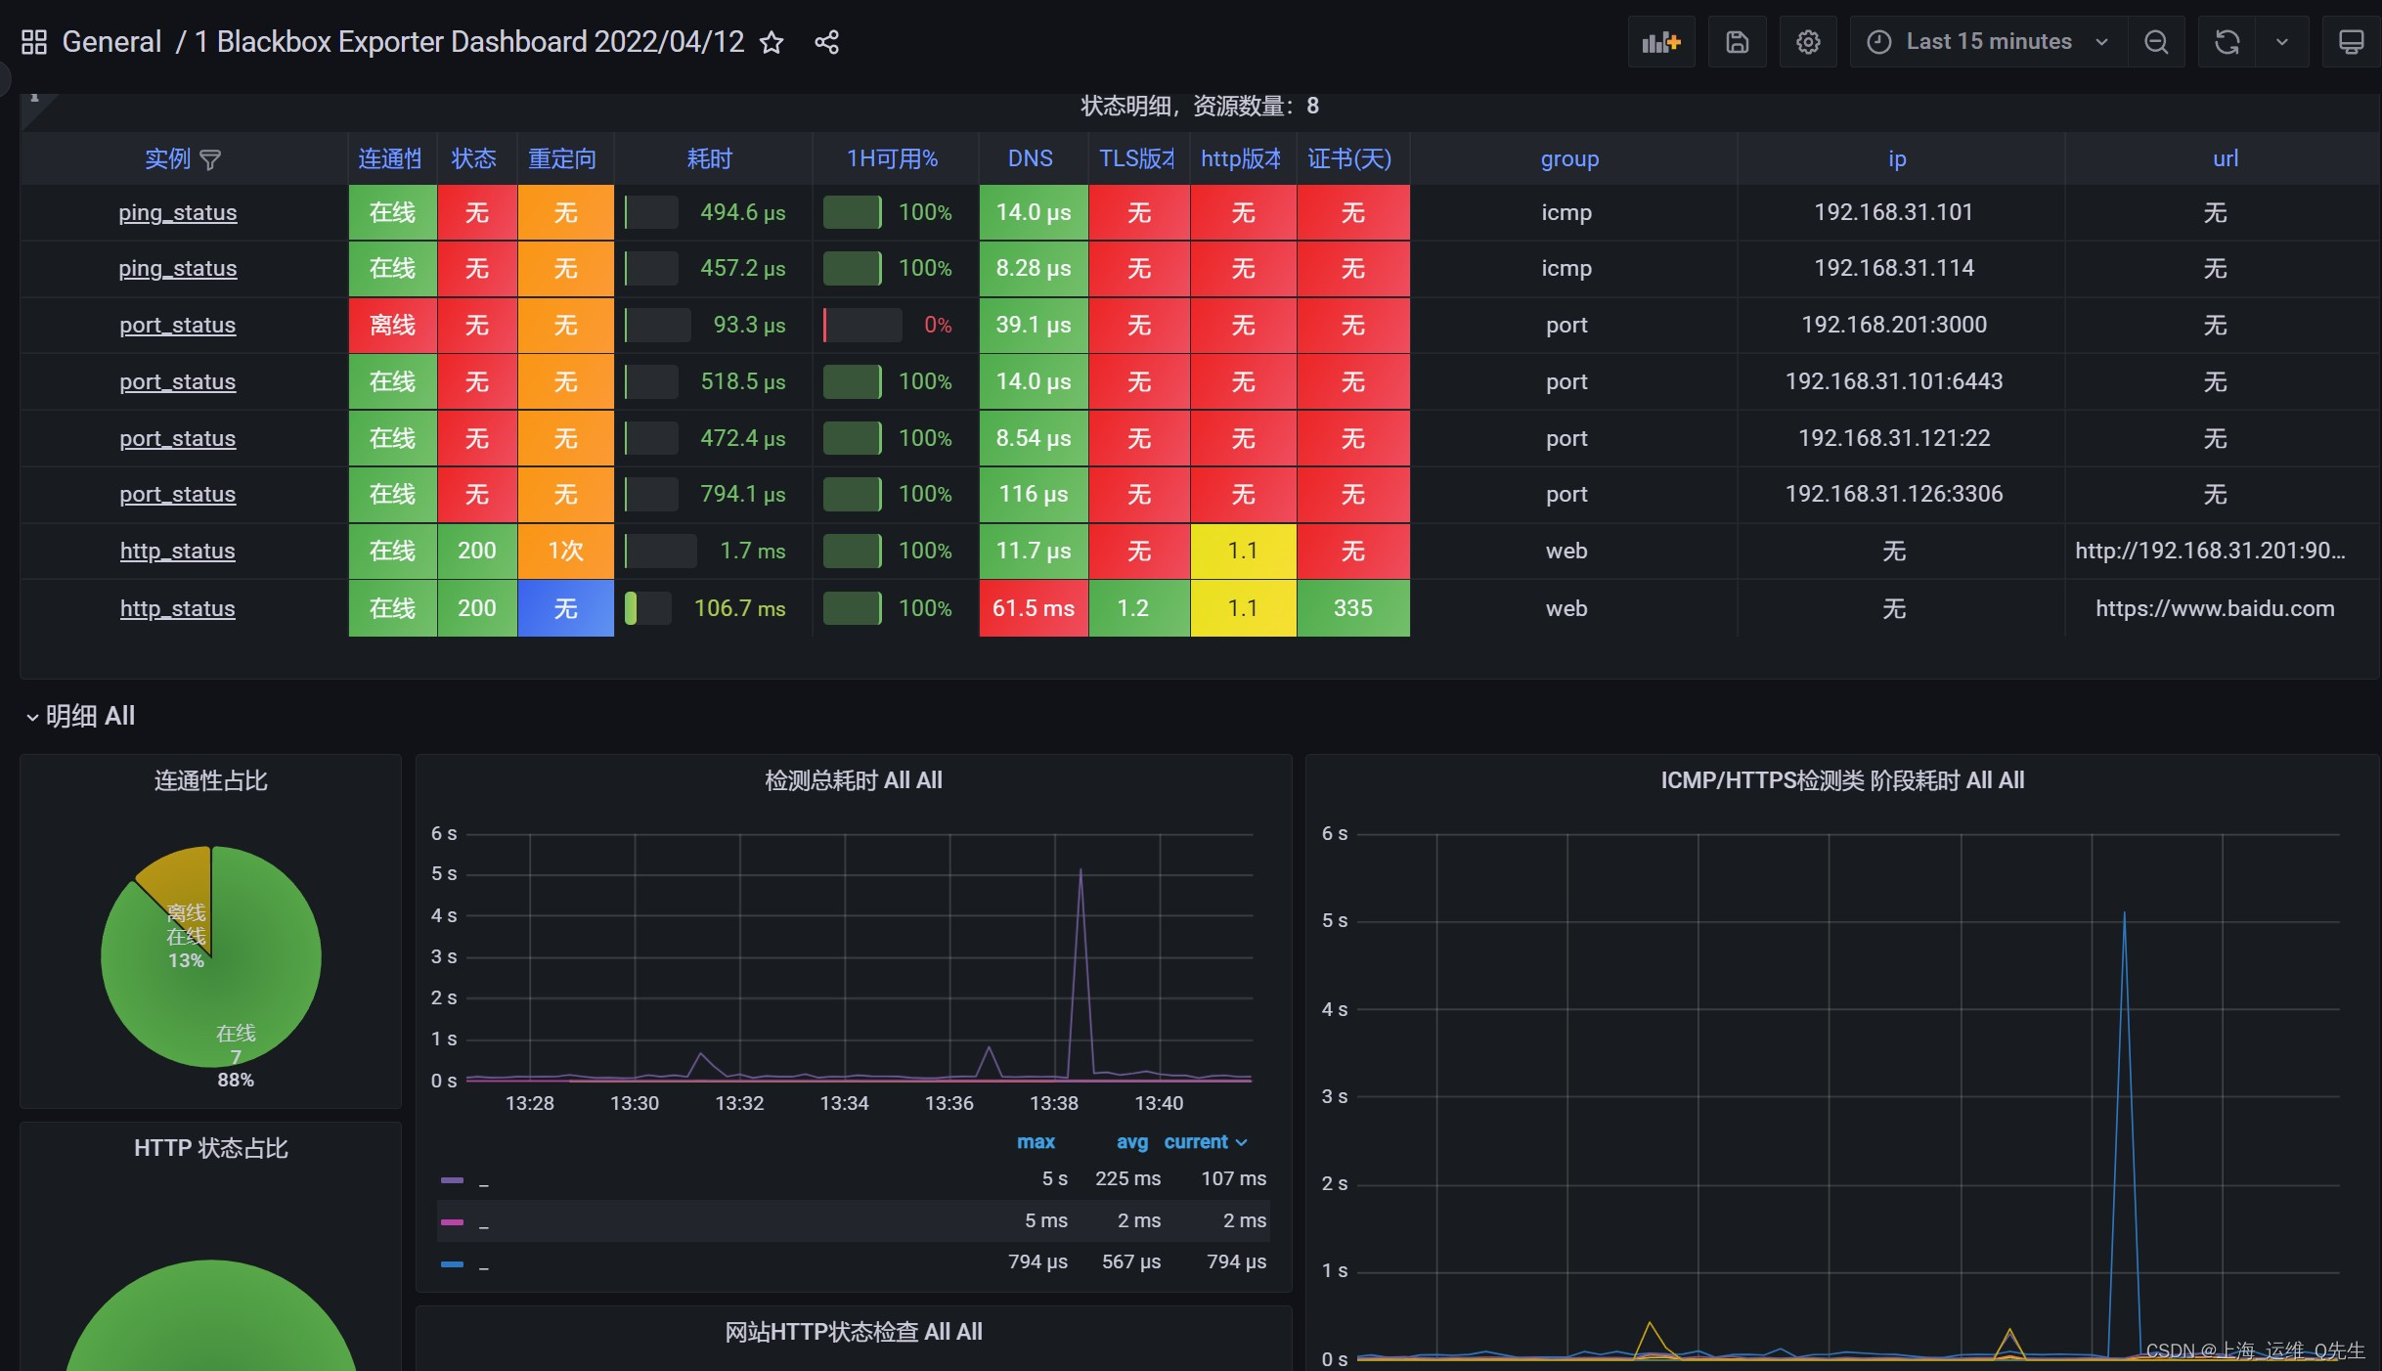Open http_status link with 1.7 ms duration
The width and height of the screenshot is (2382, 1371).
(178, 551)
